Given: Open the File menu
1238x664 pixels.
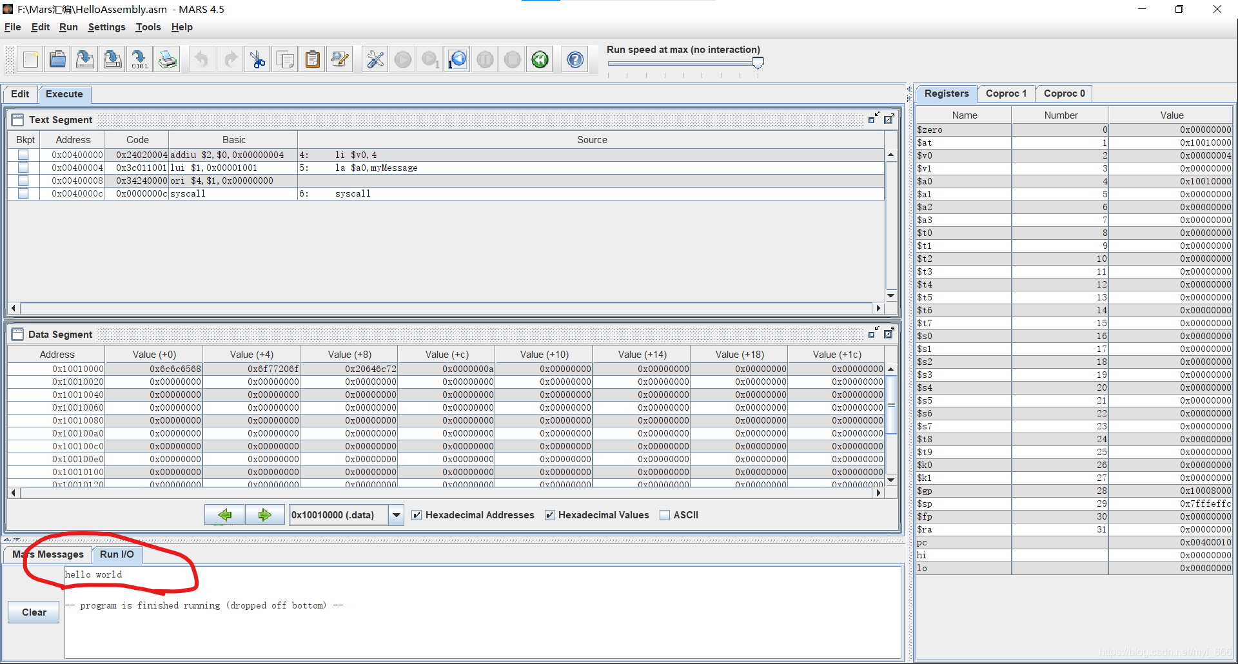Looking at the screenshot, I should (x=13, y=27).
